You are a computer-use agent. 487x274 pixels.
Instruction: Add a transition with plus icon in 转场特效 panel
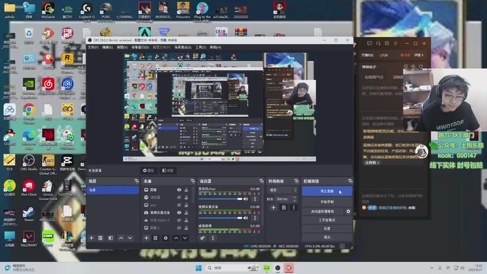coord(273,208)
